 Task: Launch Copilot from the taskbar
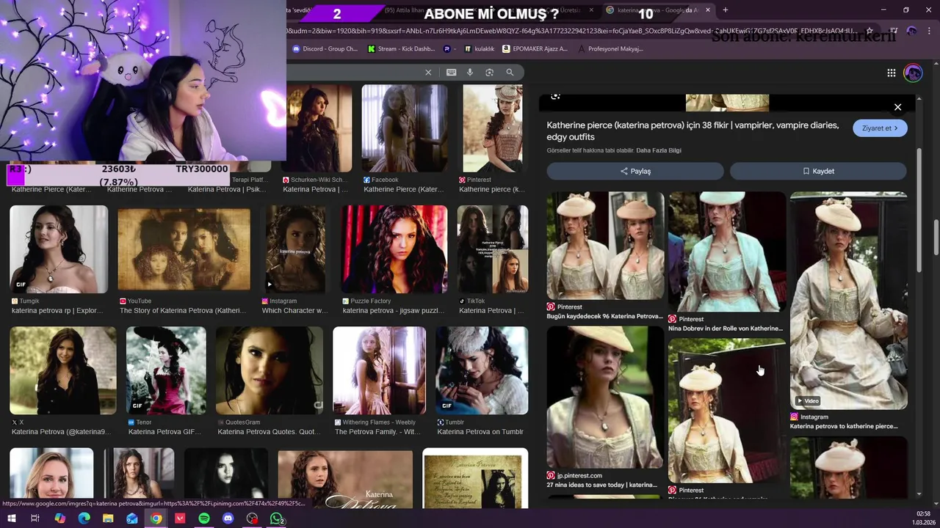(59, 518)
